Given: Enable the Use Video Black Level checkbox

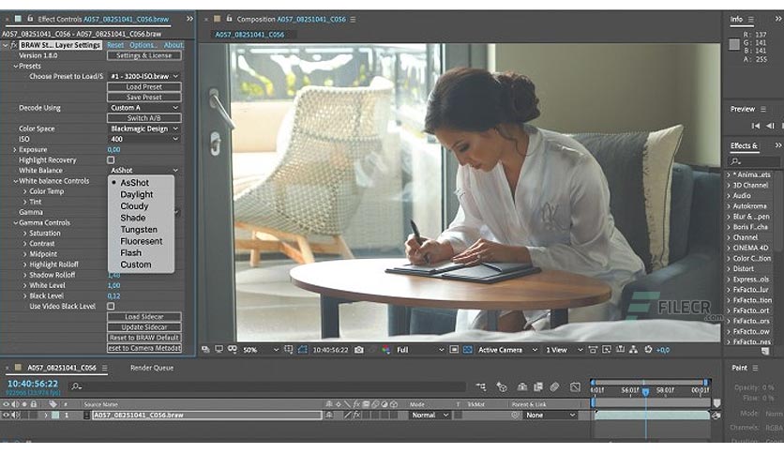Looking at the screenshot, I should click(x=111, y=306).
